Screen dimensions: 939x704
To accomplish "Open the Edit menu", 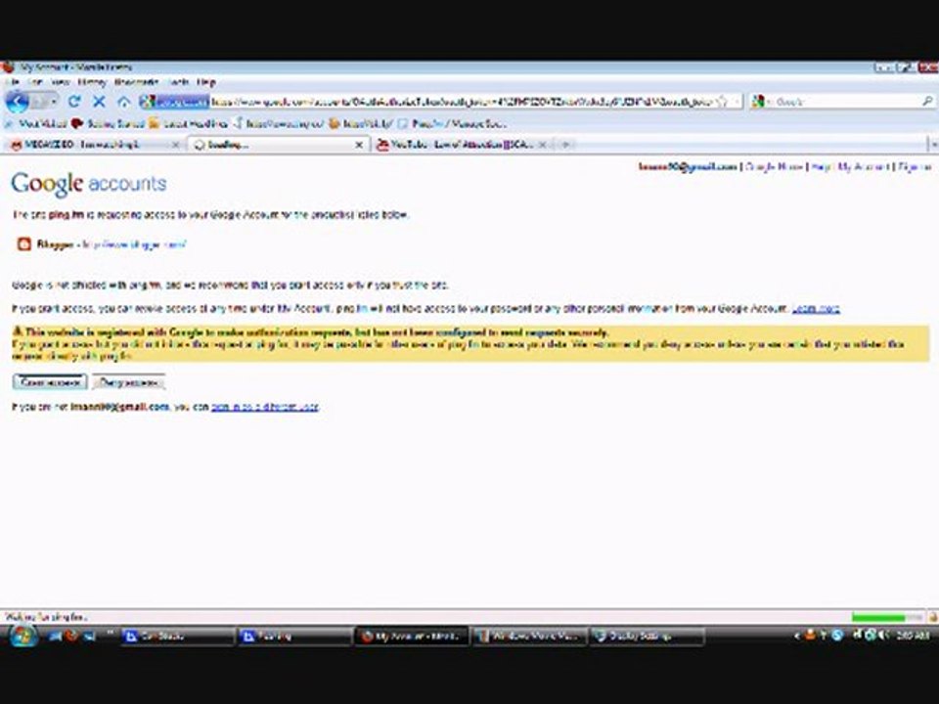I will tap(35, 82).
